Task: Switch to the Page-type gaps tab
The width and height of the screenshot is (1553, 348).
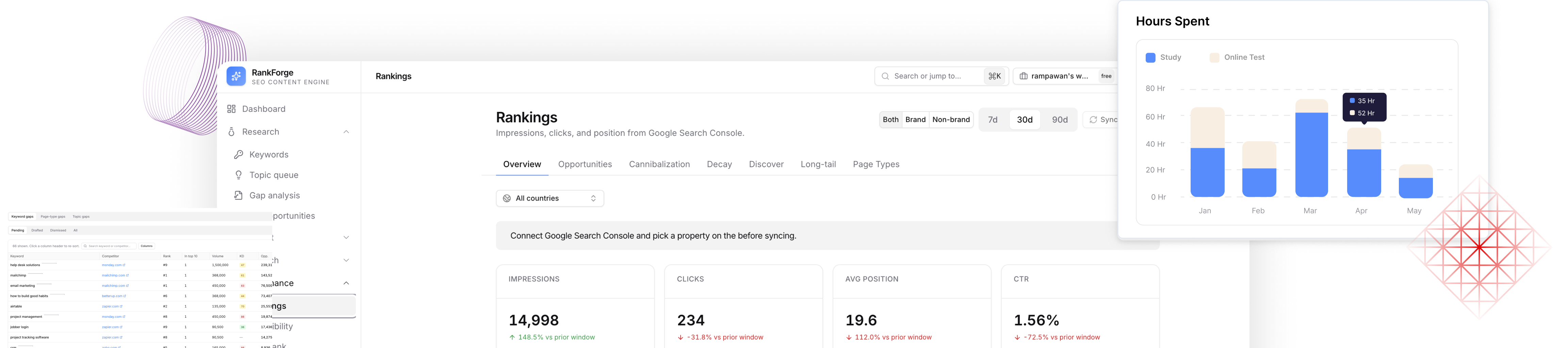Action: pos(53,217)
